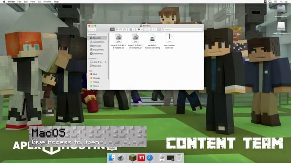Open Desktop in the sidebar
The image size is (291, 163).
tap(98, 46)
